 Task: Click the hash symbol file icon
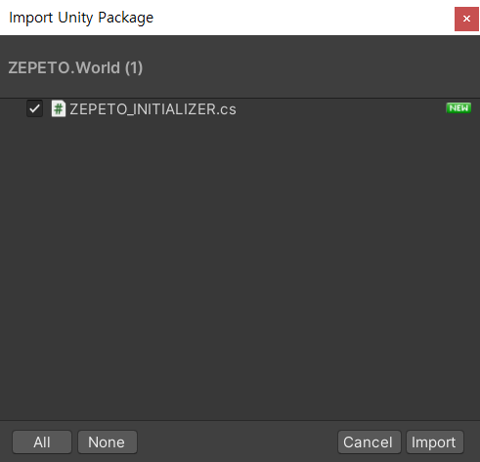(x=59, y=108)
